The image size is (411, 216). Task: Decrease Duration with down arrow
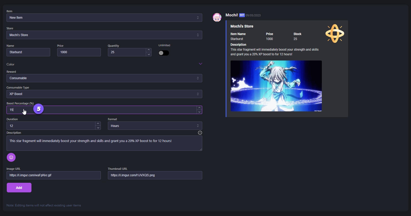point(98,128)
